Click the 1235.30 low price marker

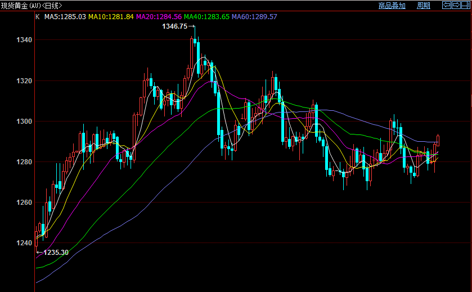coord(56,253)
